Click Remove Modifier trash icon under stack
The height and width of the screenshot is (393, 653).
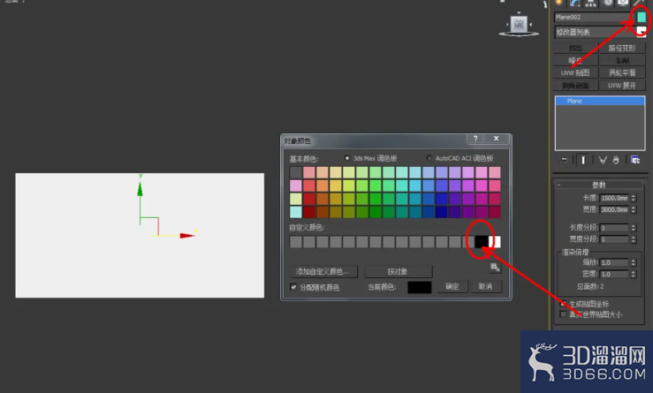point(616,160)
